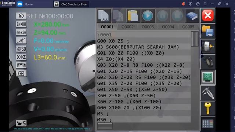The image size is (235, 132).
Task: Toggle the crossed-out tool icon
Action: [21, 40]
